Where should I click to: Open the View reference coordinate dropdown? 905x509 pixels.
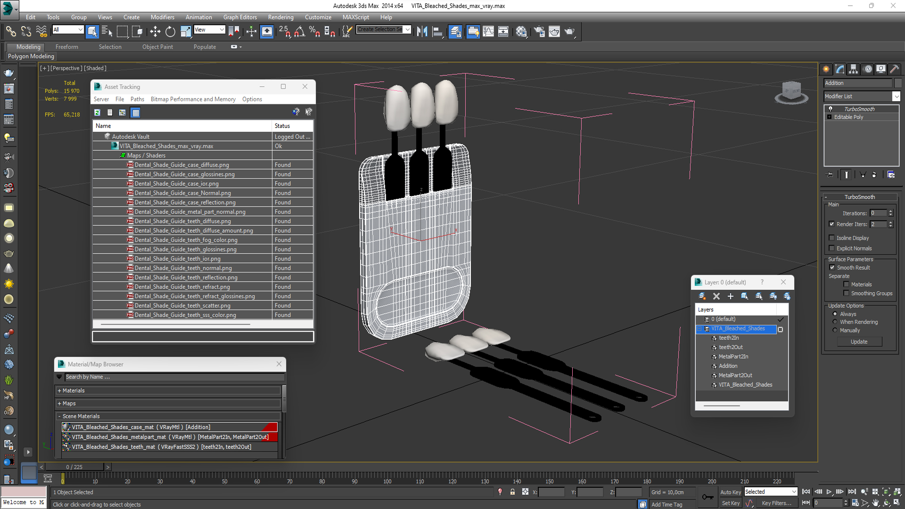tap(209, 30)
